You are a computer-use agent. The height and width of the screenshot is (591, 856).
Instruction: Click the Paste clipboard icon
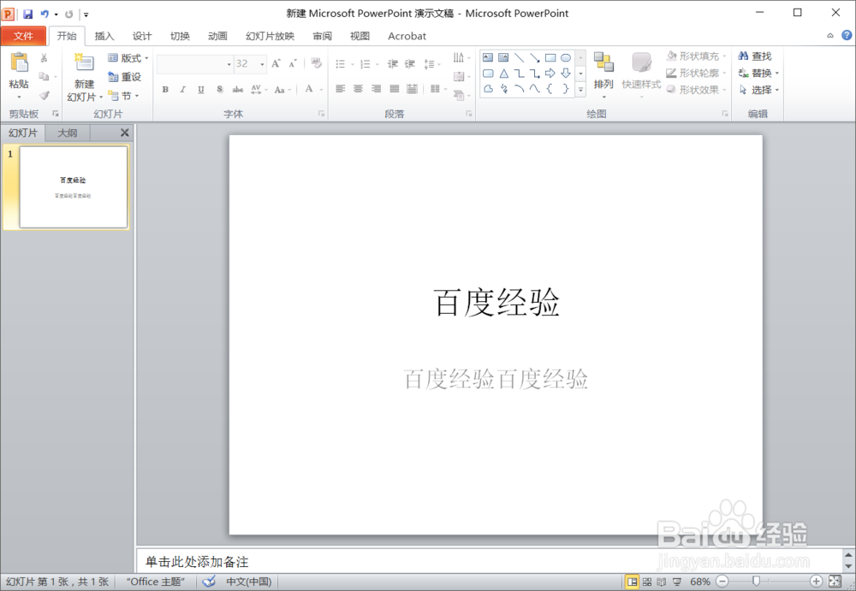19,62
